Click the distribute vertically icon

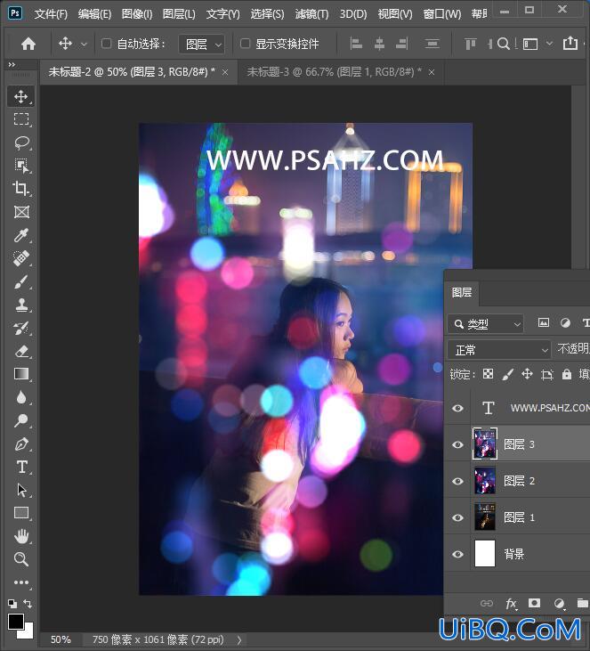(432, 44)
